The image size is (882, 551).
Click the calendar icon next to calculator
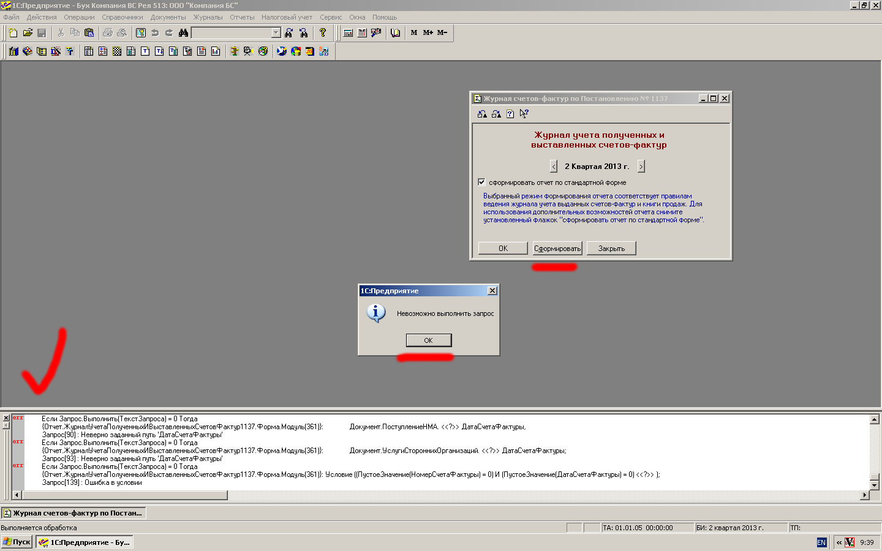coord(362,33)
